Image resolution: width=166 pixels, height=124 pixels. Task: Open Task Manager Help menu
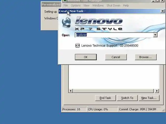(126, 5)
